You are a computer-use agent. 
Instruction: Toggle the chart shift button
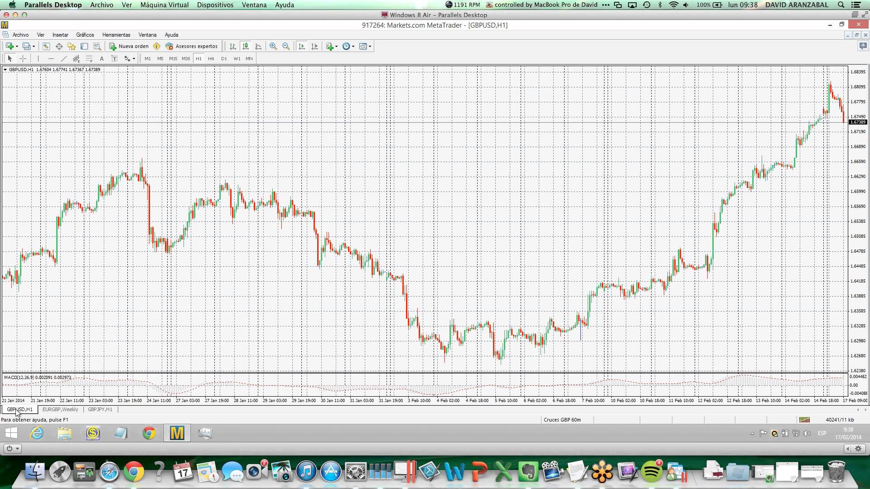point(315,46)
